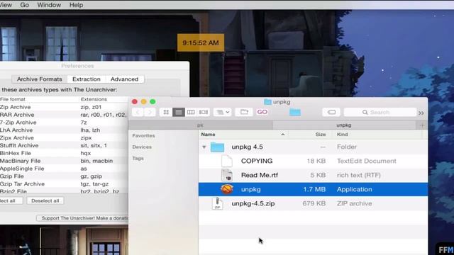Click the Devices sidebar heading
454x255 pixels.
coord(142,147)
